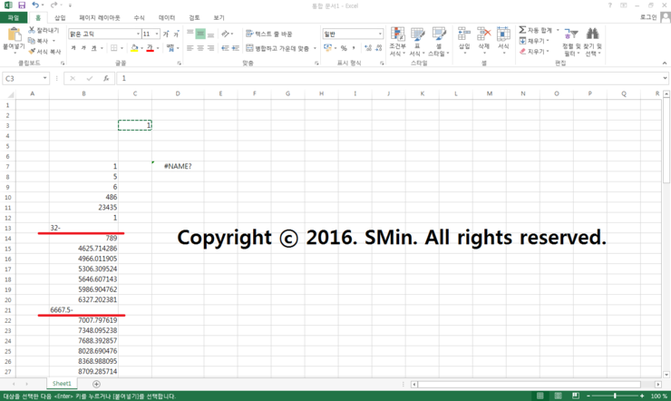Decrease font size with the smaller 가 icon
The height and width of the screenshot is (401, 671).
tap(176, 34)
